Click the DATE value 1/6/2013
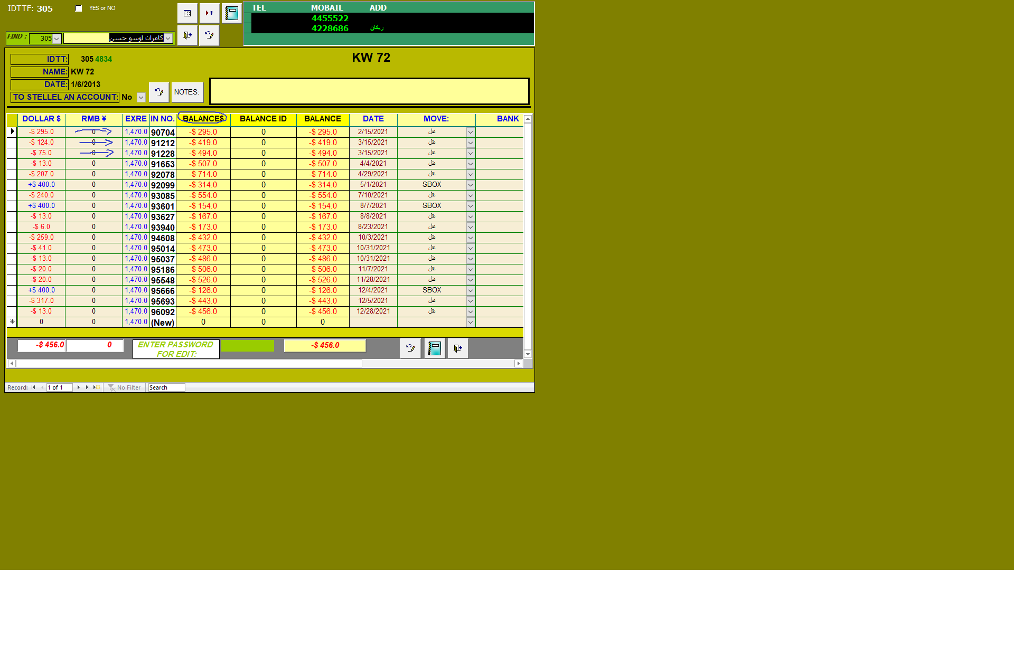 [86, 84]
